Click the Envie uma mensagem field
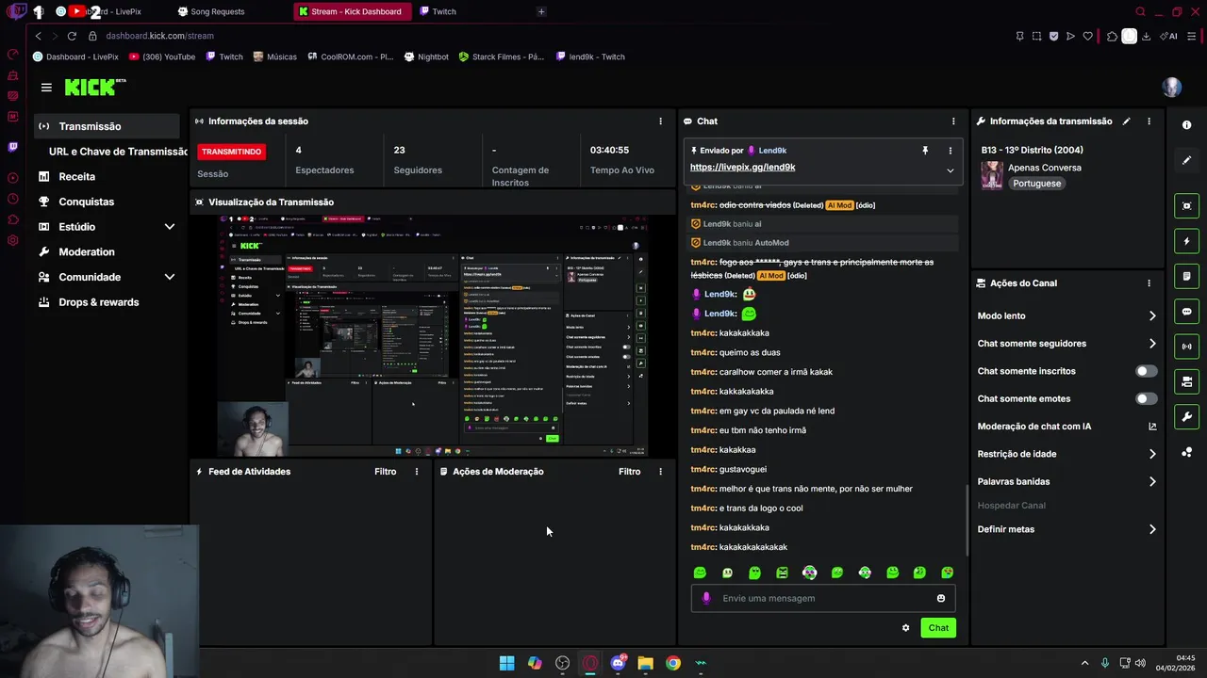Viewport: 1207px width, 678px height. 823,598
